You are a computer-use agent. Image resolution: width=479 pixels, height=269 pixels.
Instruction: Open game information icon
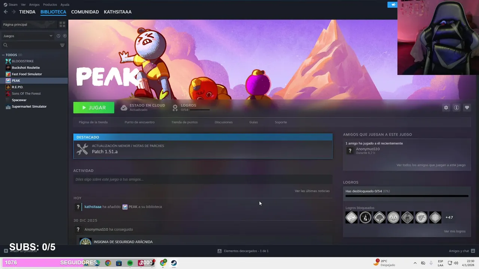457,108
